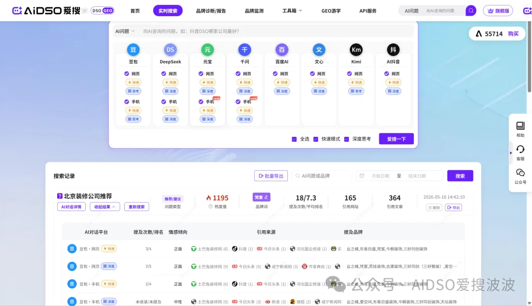This screenshot has width=532, height=306.
Task: Toggle the 全选 checkbox
Action: pos(294,139)
